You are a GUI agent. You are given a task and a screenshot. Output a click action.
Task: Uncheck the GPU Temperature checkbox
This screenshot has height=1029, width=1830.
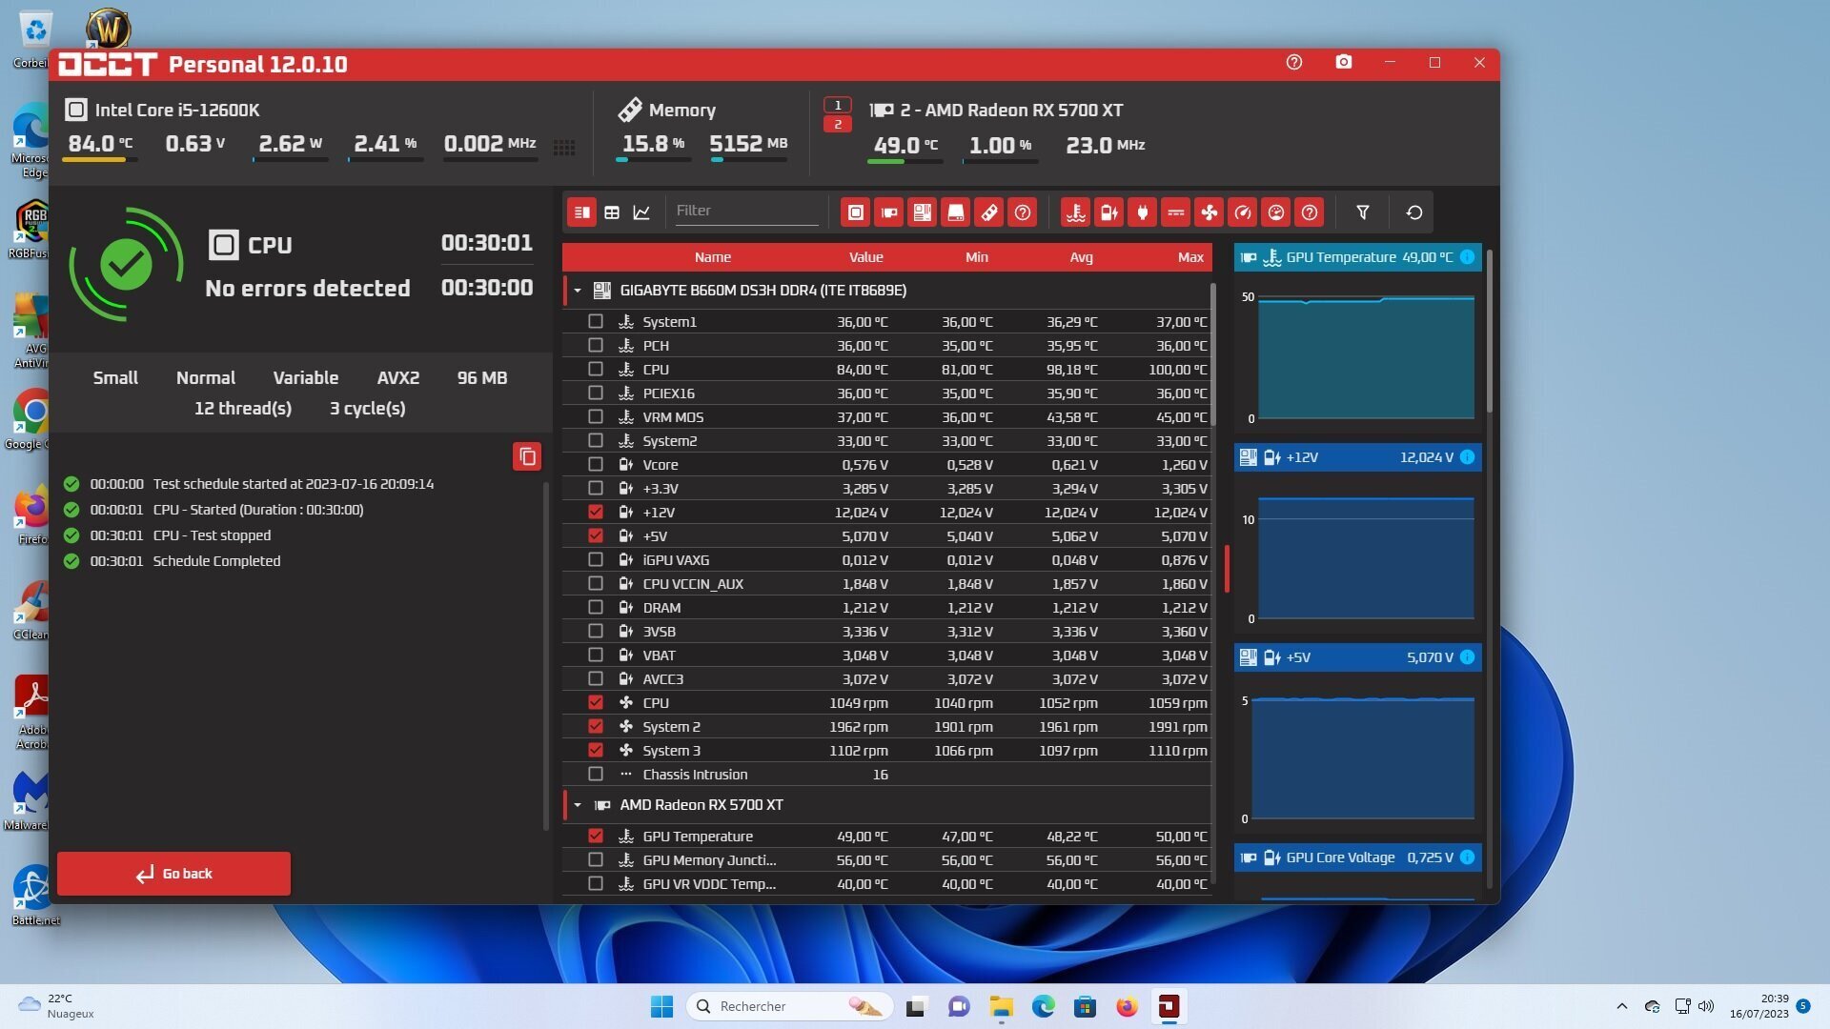pyautogui.click(x=596, y=837)
